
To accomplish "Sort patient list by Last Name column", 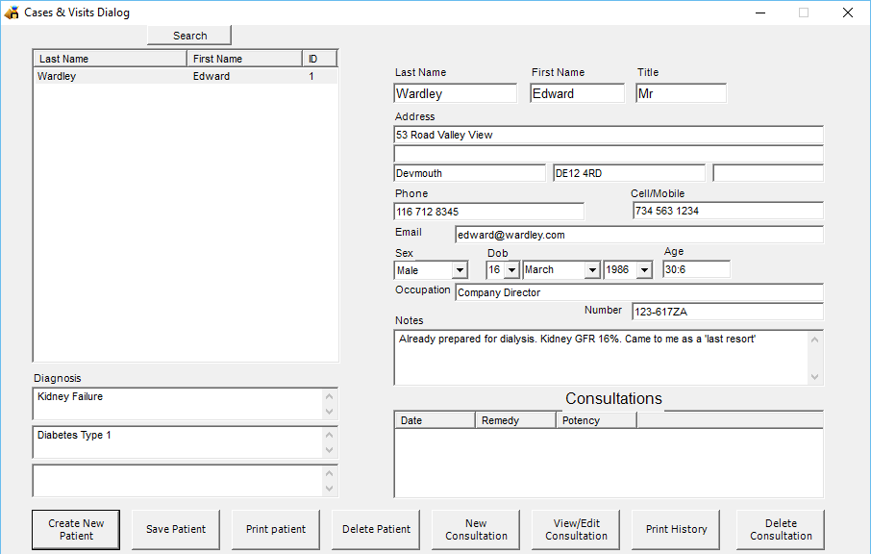I will (x=111, y=59).
